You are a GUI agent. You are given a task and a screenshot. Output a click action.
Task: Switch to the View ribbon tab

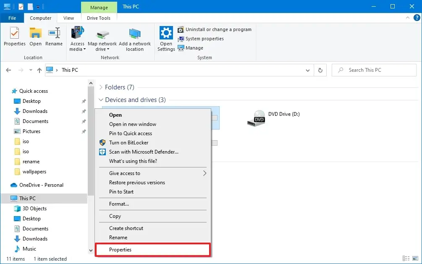tap(68, 18)
